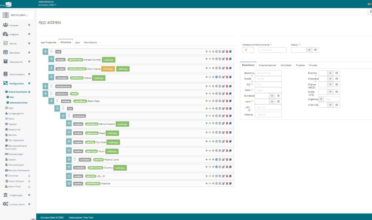Open the Adressen sidebar icon
372x220 pixels.
(x=5, y=25)
